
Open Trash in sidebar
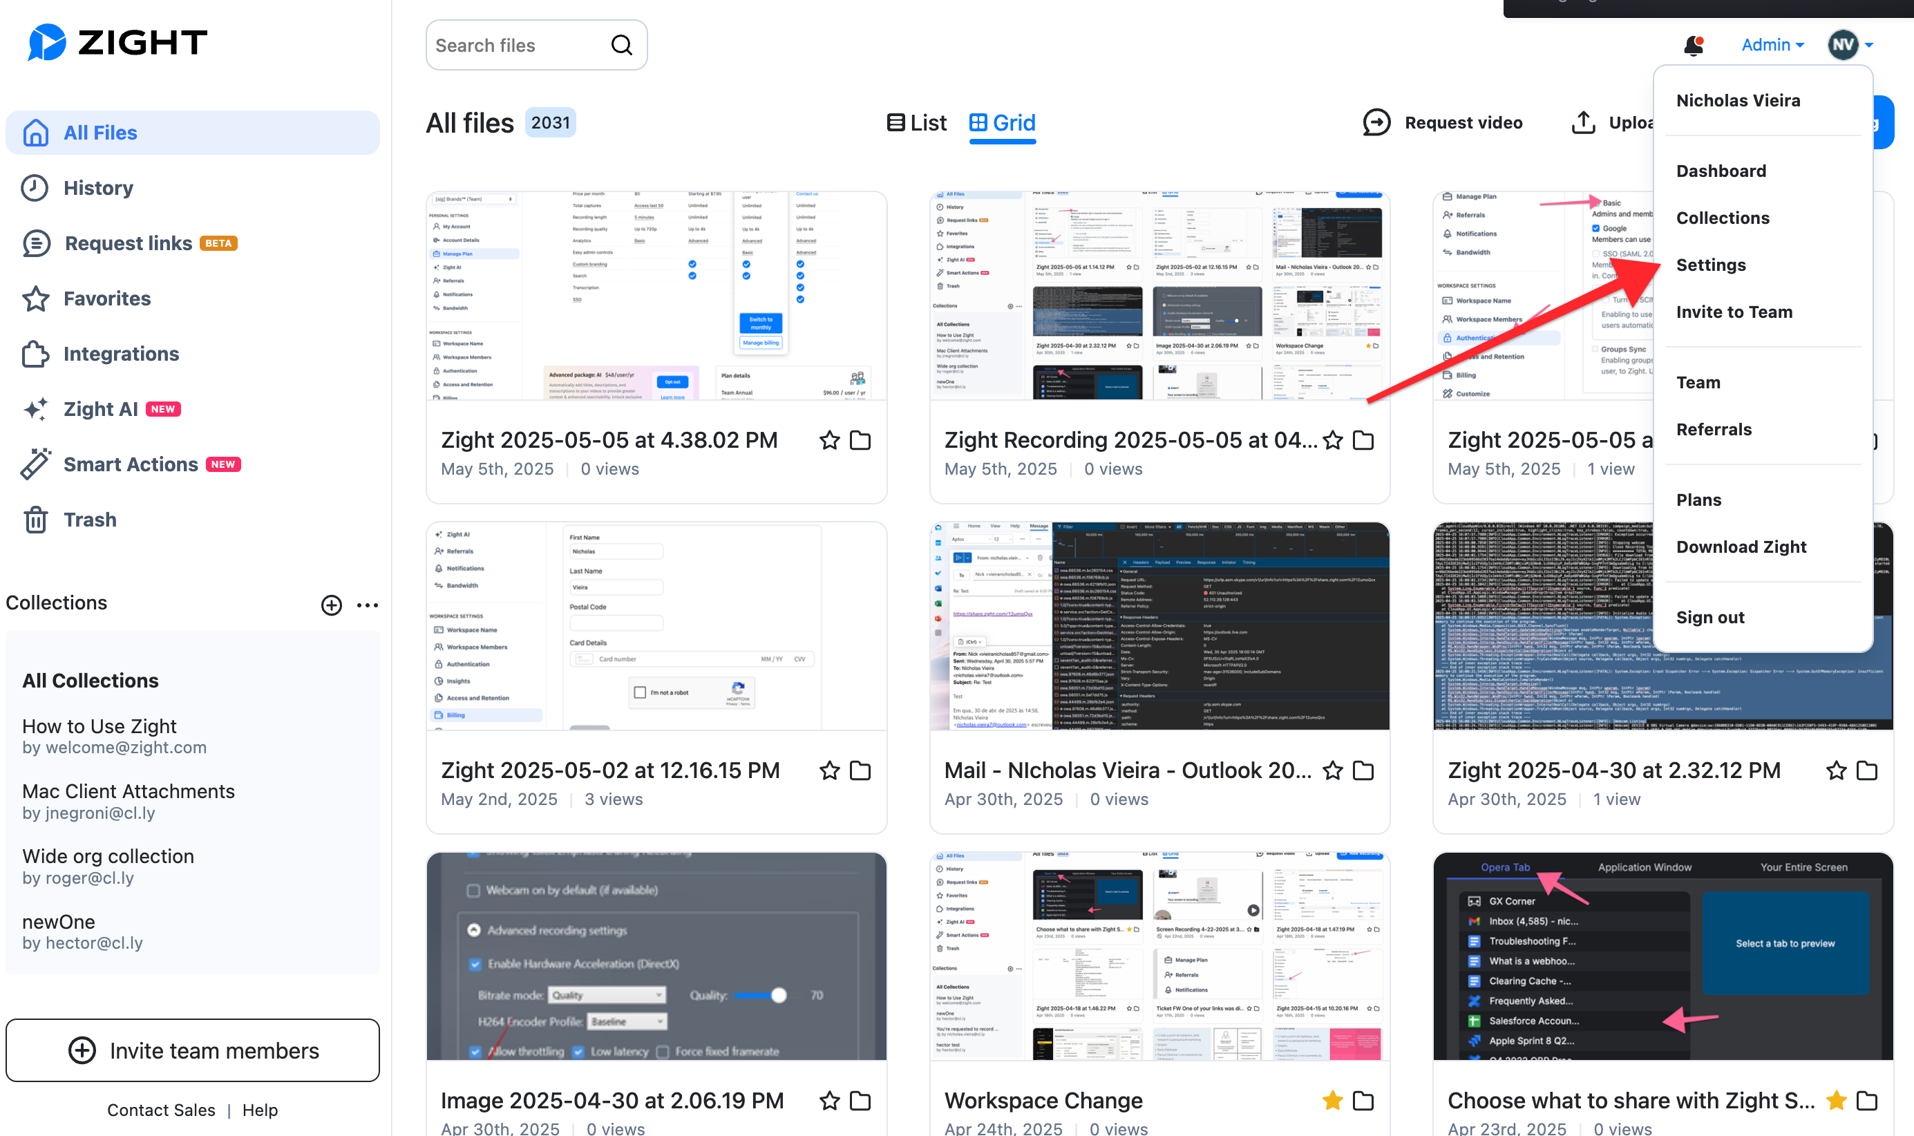click(x=70, y=520)
